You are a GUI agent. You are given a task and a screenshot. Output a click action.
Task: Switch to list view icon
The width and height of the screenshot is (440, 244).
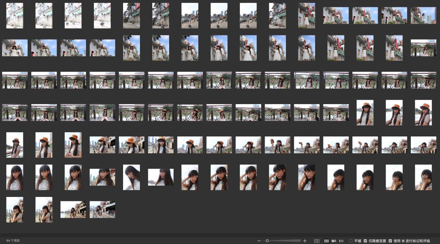(x=341, y=241)
